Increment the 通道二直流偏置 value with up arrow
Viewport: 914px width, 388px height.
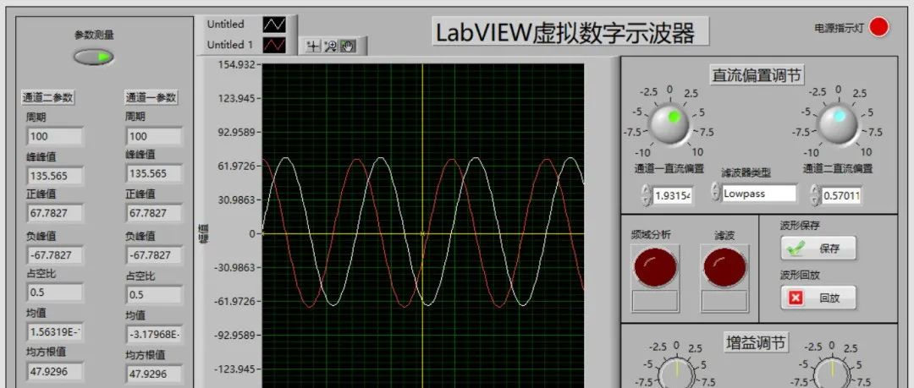point(814,190)
